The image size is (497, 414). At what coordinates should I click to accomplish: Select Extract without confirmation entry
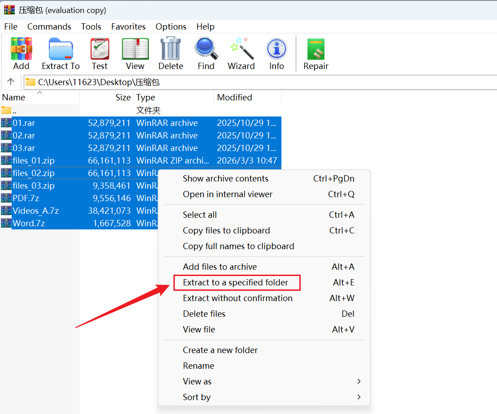[238, 298]
